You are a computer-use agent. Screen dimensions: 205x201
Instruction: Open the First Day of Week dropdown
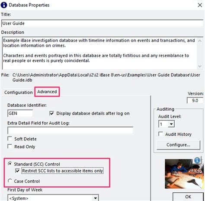click(x=95, y=198)
